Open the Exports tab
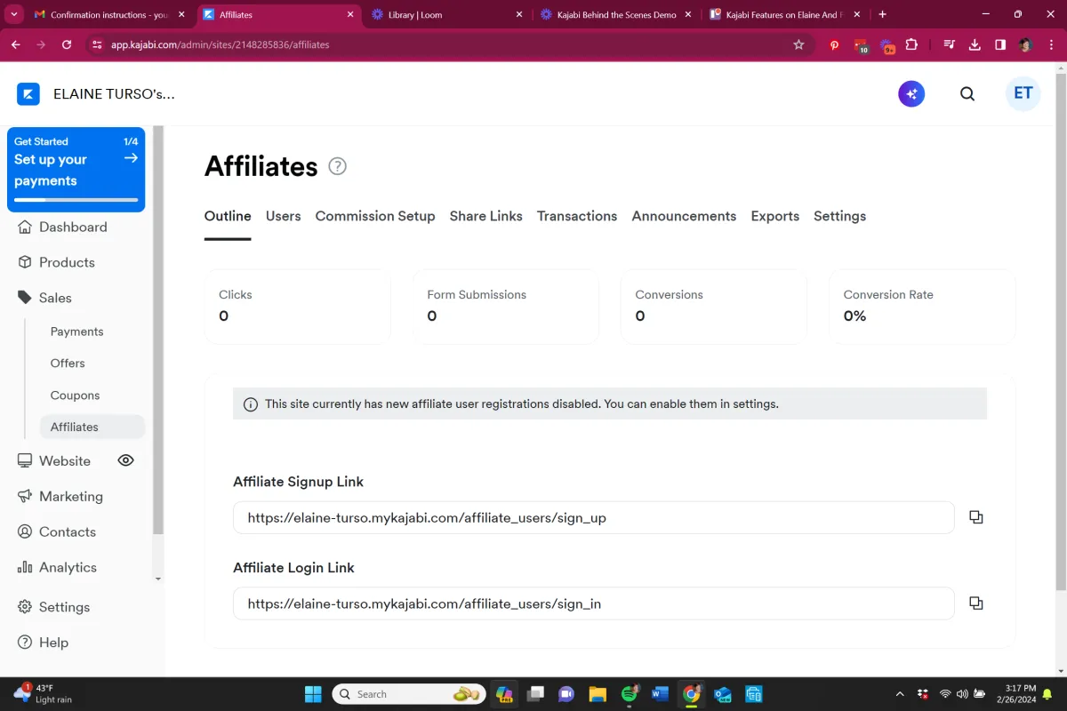Screen dimensions: 1067x711 (x=775, y=216)
